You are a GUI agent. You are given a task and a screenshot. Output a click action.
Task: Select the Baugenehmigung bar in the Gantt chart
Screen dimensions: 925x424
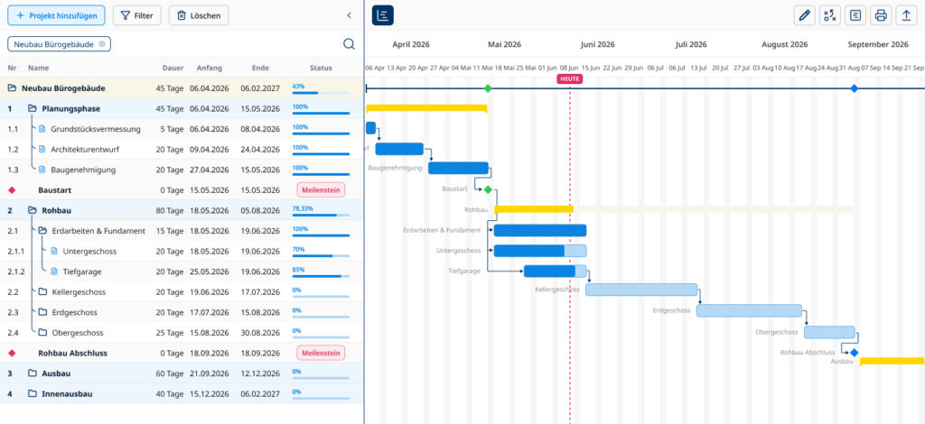pyautogui.click(x=458, y=168)
